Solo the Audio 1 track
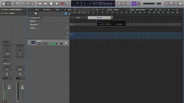184x103 pixels. pyautogui.click(x=40, y=43)
